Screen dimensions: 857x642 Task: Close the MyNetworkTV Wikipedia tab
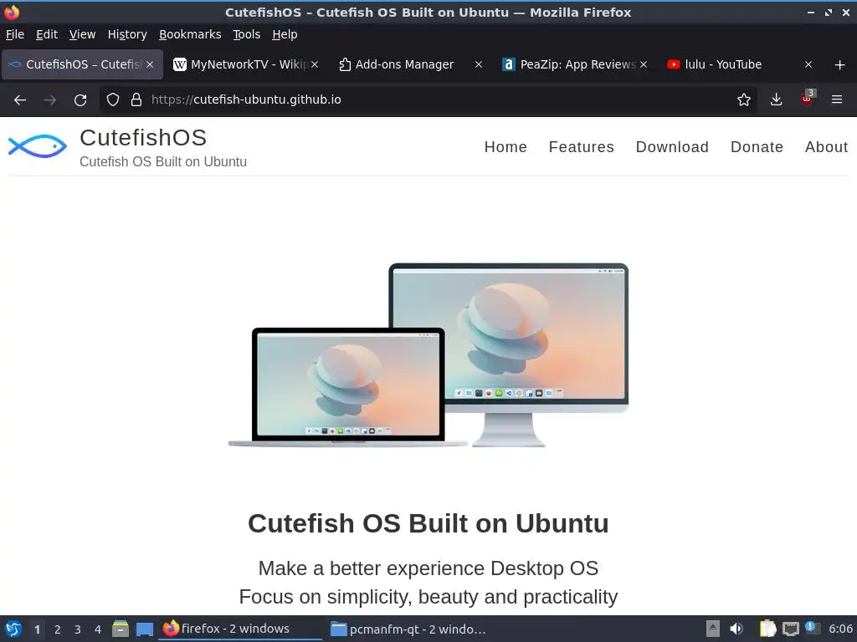coord(315,64)
